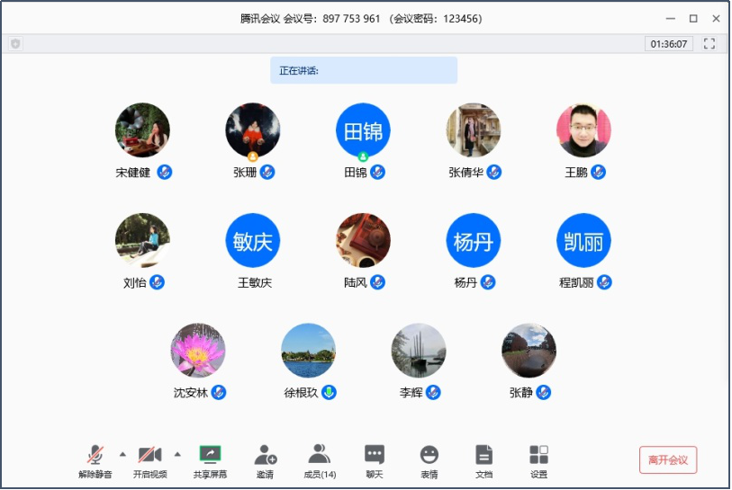The width and height of the screenshot is (732, 490).
Task: Click the name label 王敏庆
Action: coord(255,282)
